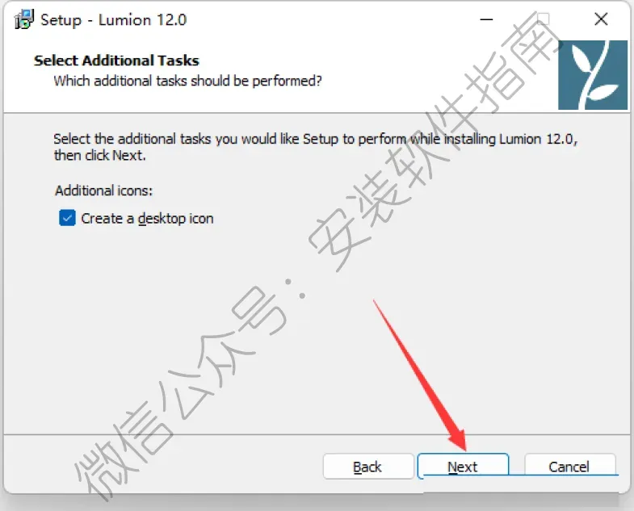
Task: Click the Setup installer icon in title bar
Action: 24,19
